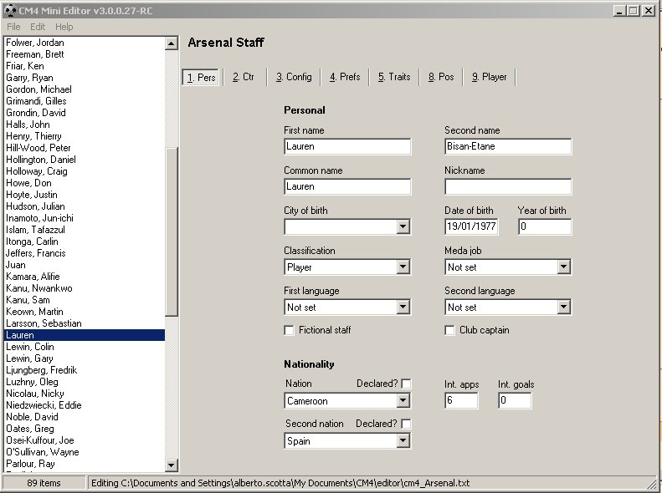Tick the Declared checkbox for Nation

pos(406,384)
